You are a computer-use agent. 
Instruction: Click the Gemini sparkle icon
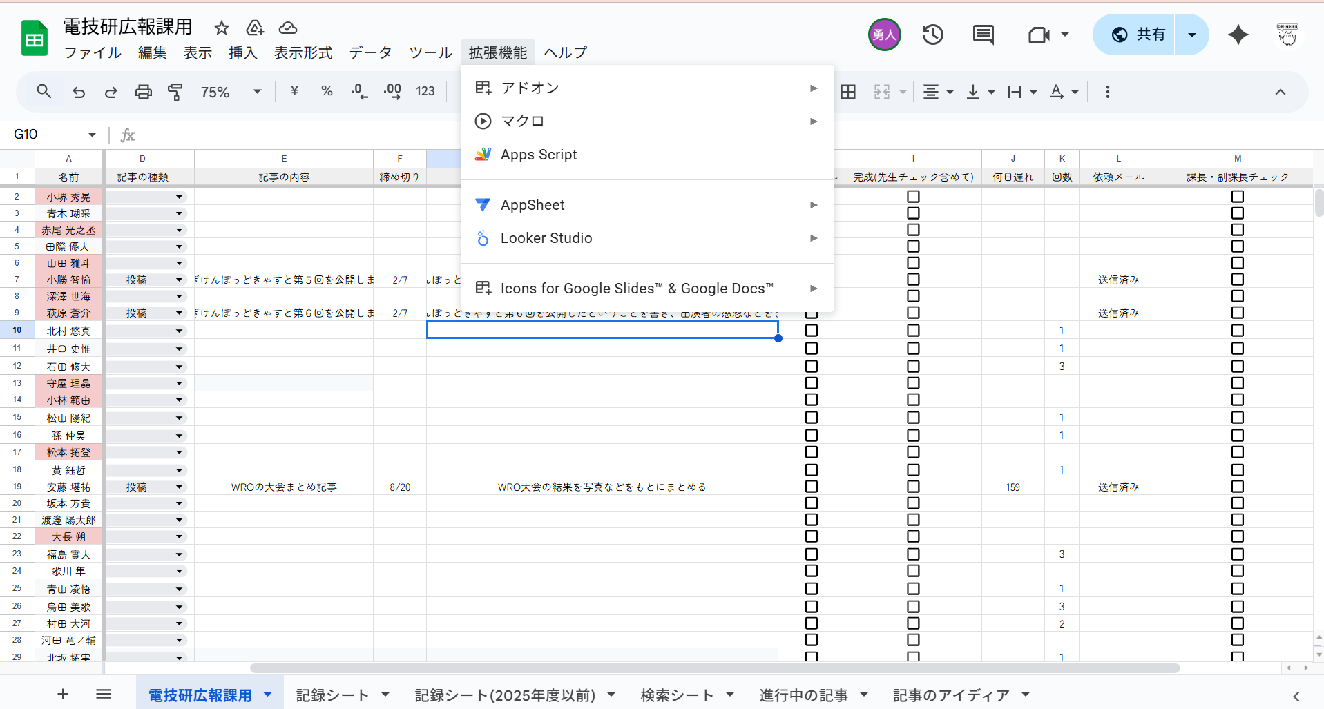[1238, 35]
